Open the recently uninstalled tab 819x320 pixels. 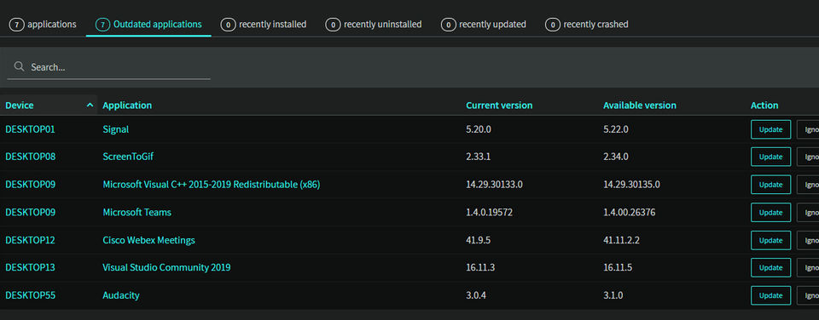tap(374, 25)
